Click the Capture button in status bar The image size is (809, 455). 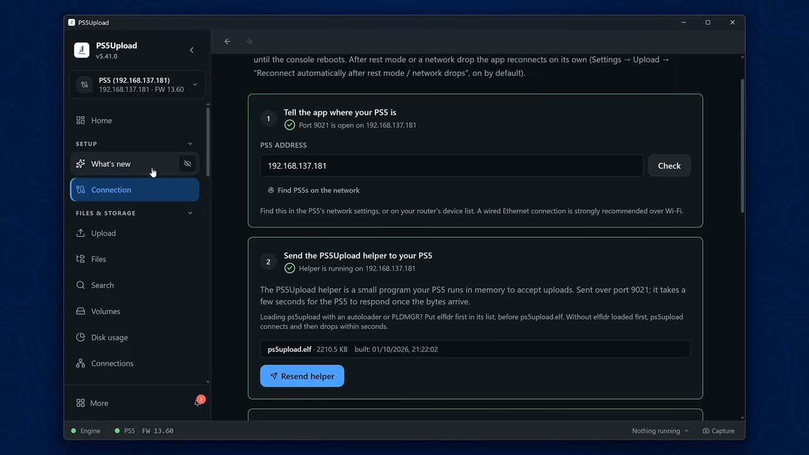[719, 431]
